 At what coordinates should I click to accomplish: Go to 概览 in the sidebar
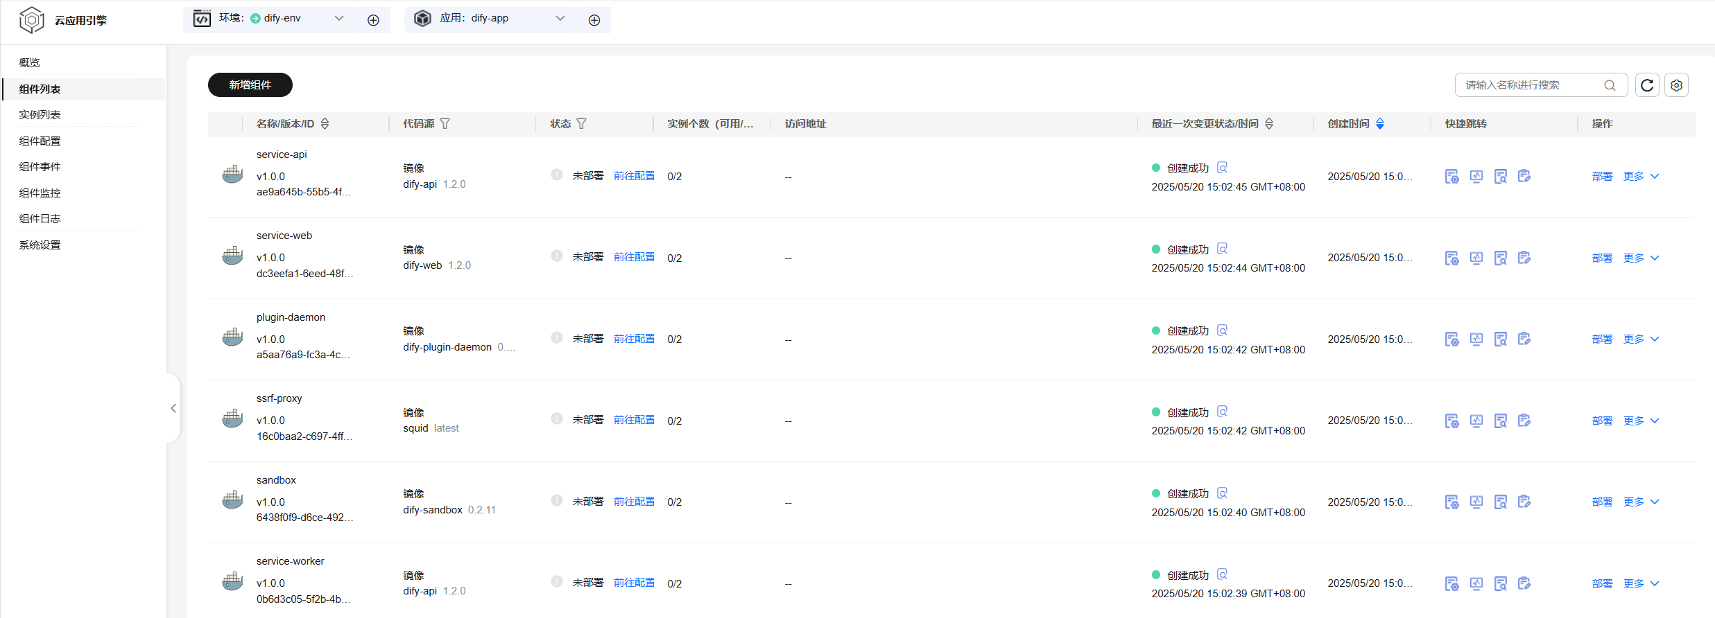[30, 63]
